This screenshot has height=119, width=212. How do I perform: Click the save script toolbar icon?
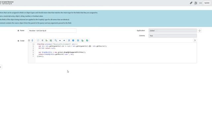tap(78, 40)
